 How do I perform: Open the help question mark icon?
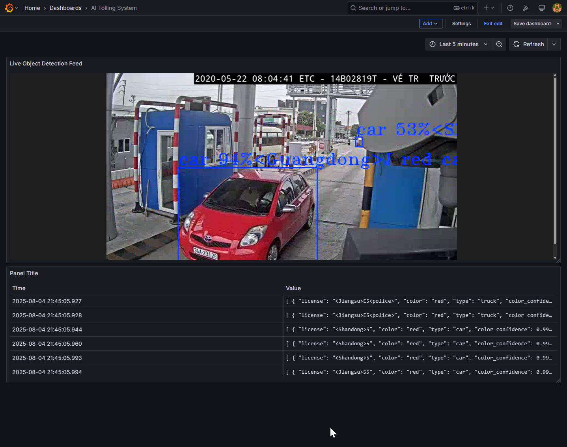coord(510,8)
